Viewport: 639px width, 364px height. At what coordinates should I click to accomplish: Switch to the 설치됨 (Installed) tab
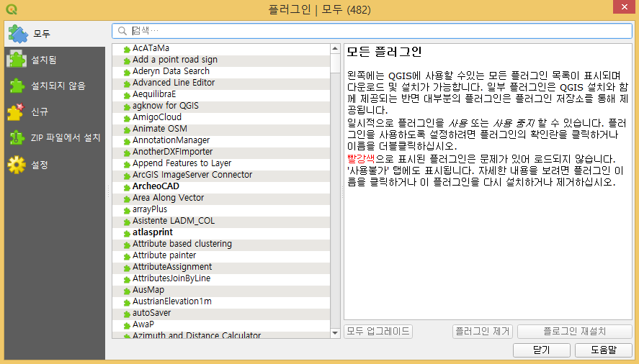tap(55, 60)
